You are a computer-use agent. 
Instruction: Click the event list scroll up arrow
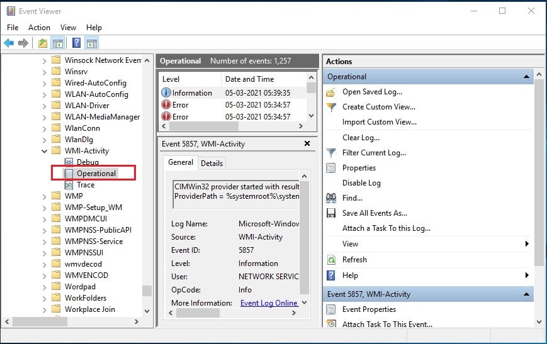click(x=311, y=77)
